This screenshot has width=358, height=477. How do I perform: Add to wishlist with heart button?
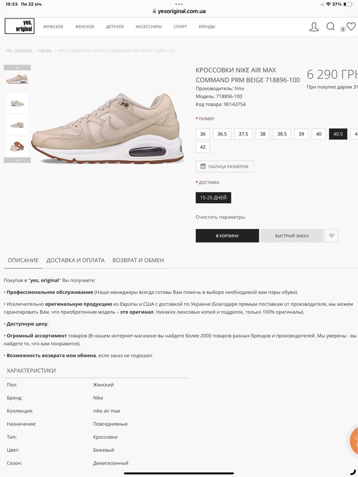point(332,236)
